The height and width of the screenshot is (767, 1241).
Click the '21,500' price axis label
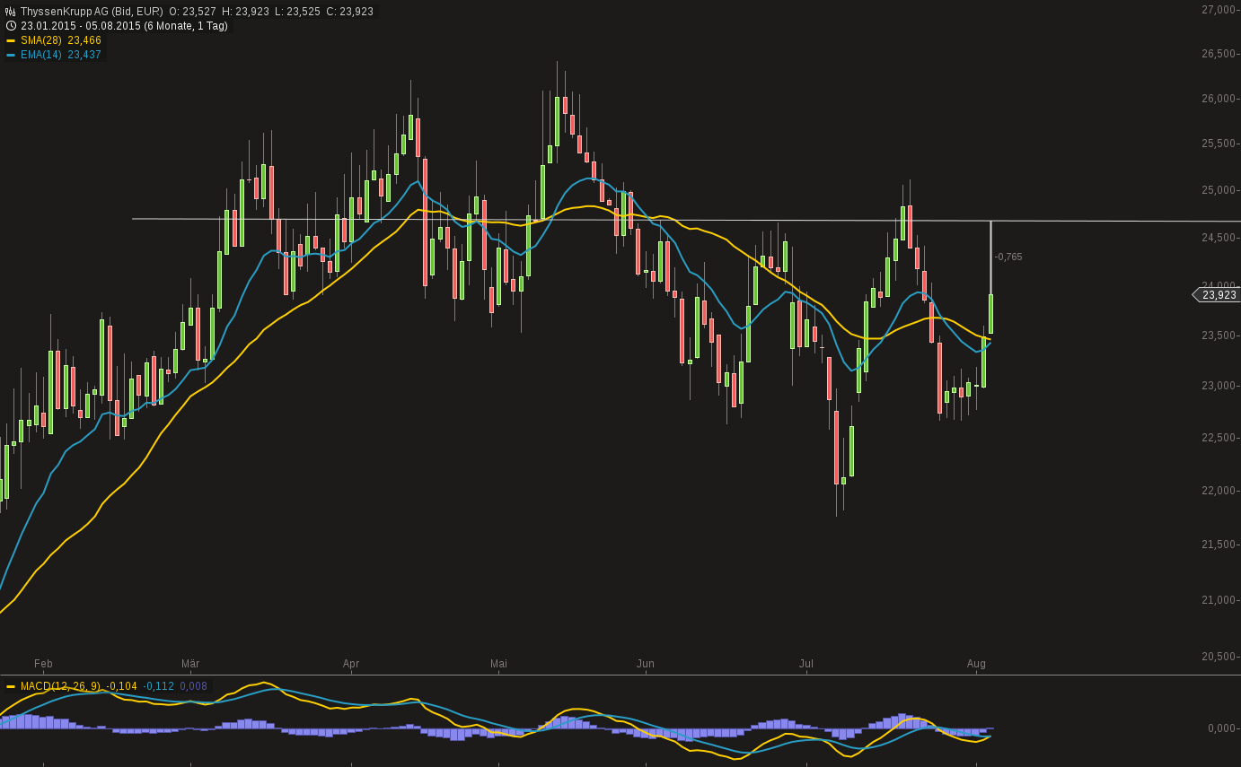tap(1219, 545)
